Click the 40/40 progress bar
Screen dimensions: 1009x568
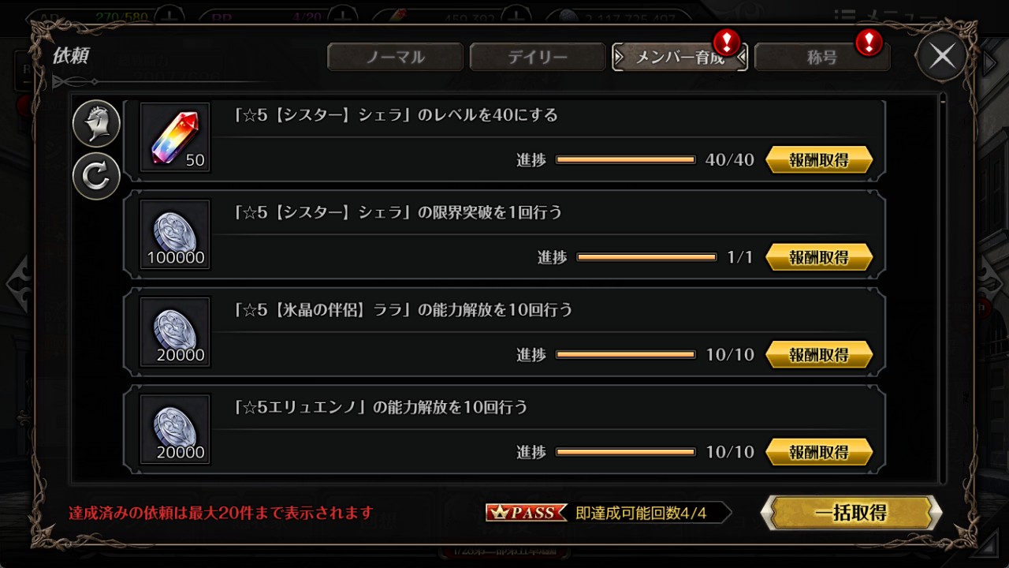[626, 160]
